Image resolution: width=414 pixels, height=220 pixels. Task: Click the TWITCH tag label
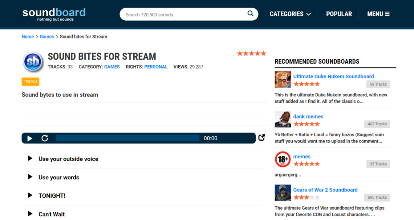(30, 81)
